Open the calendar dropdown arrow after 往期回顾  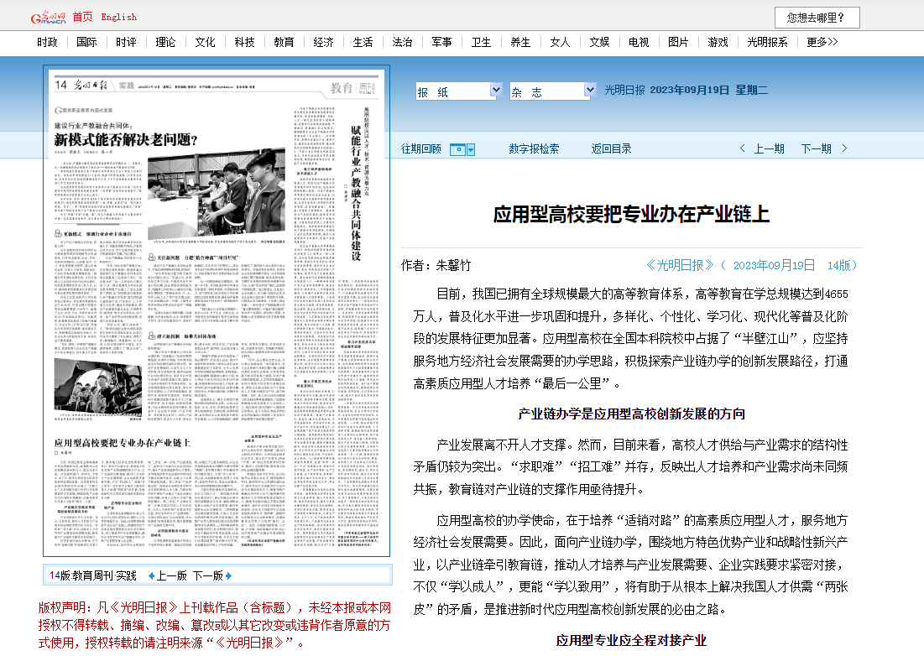(471, 149)
